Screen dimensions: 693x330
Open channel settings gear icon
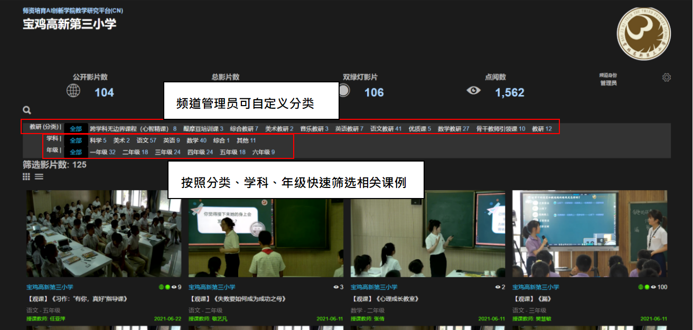click(x=667, y=78)
